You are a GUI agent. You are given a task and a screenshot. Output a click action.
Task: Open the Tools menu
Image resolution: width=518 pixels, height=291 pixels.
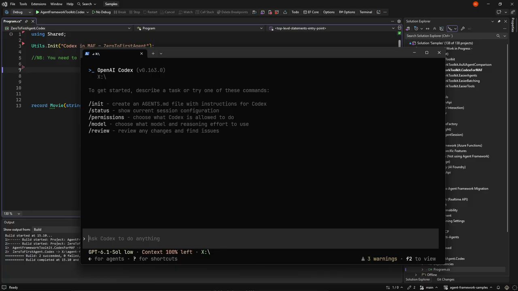click(23, 4)
